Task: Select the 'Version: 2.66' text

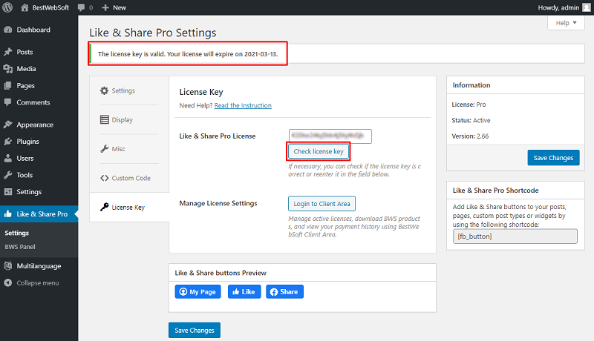Action: click(x=470, y=136)
